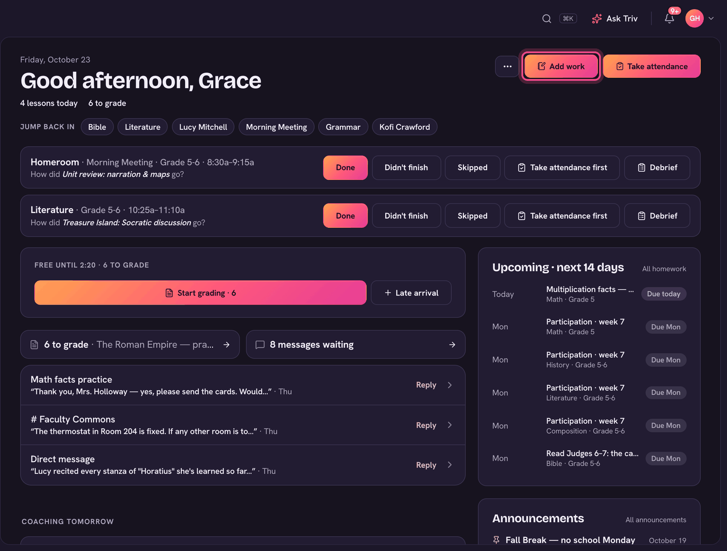727x551 pixels.
Task: Click the Start grading gradient bar
Action: (x=200, y=293)
